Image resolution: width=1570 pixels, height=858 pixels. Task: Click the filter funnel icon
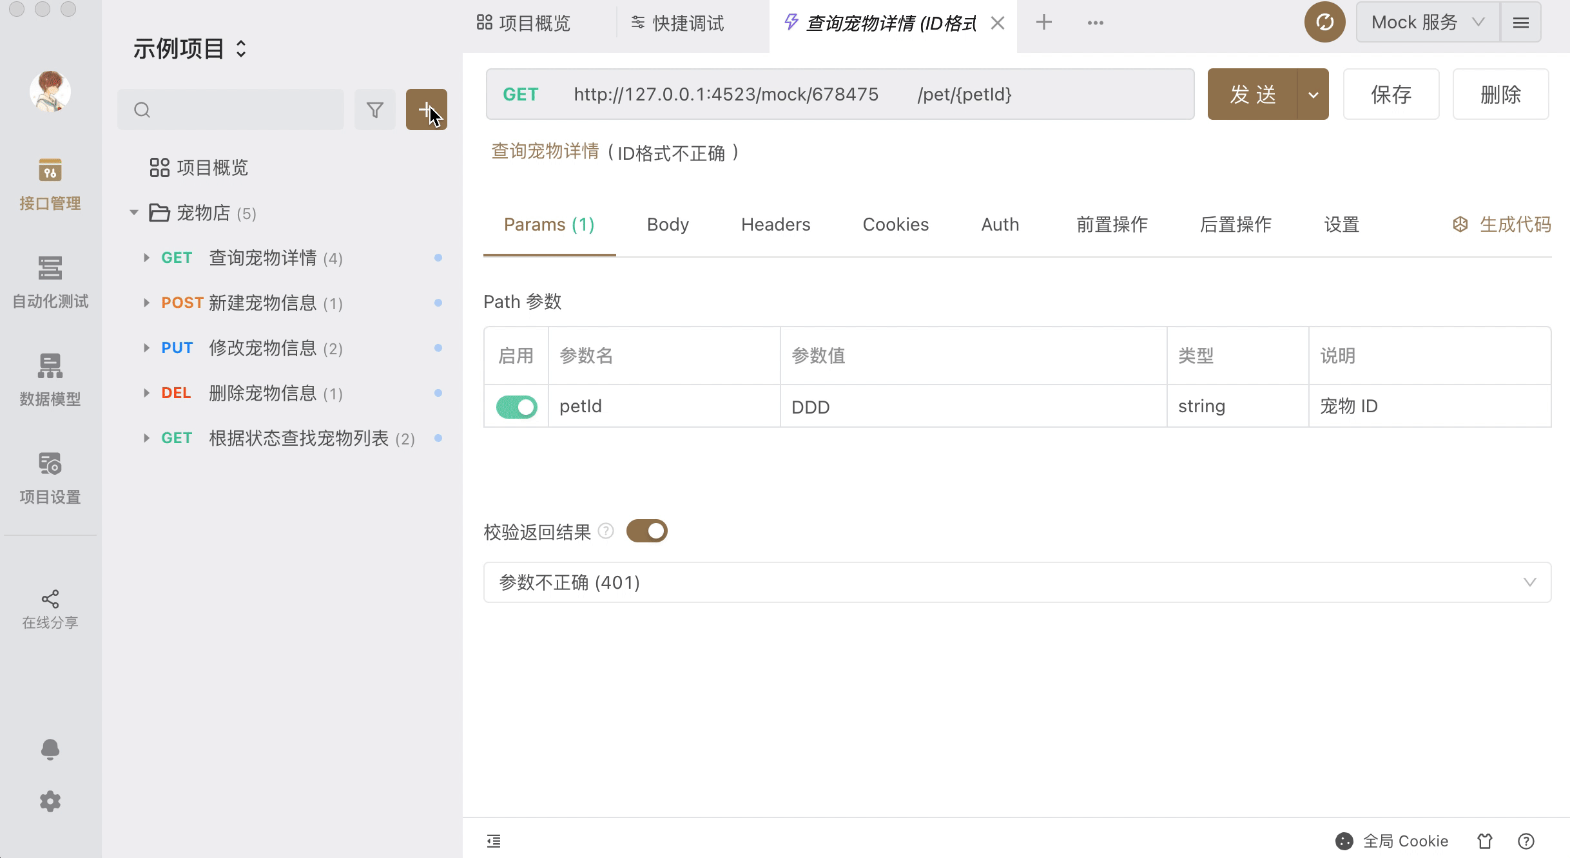point(374,110)
